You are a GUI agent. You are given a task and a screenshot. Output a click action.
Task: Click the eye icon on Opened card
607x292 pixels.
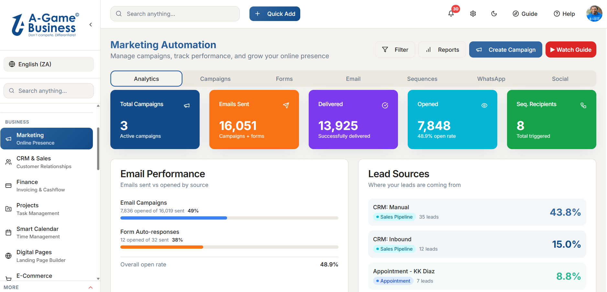point(484,105)
